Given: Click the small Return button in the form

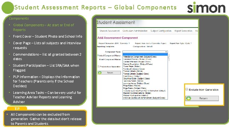Looking at the screenshot, I should pyautogui.click(x=109, y=73).
